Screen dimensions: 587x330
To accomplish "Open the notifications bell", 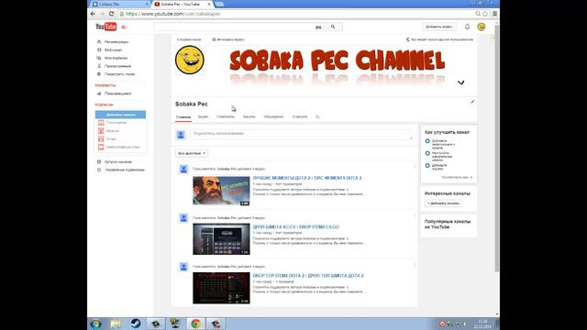I will 467,27.
